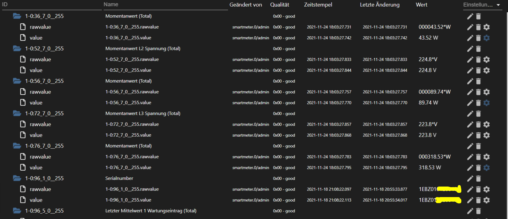Image resolution: width=508 pixels, height=219 pixels.
Task: Click the Letzte Änderung column header
Action: click(380, 5)
